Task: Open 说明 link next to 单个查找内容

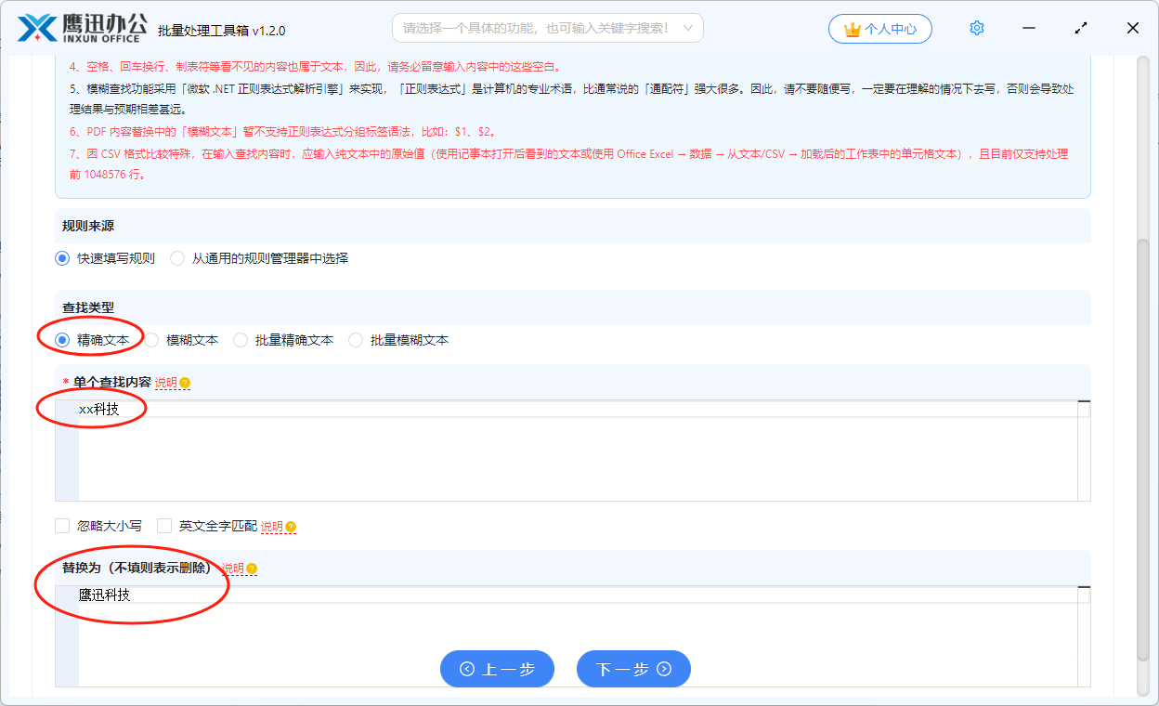Action: 165,383
